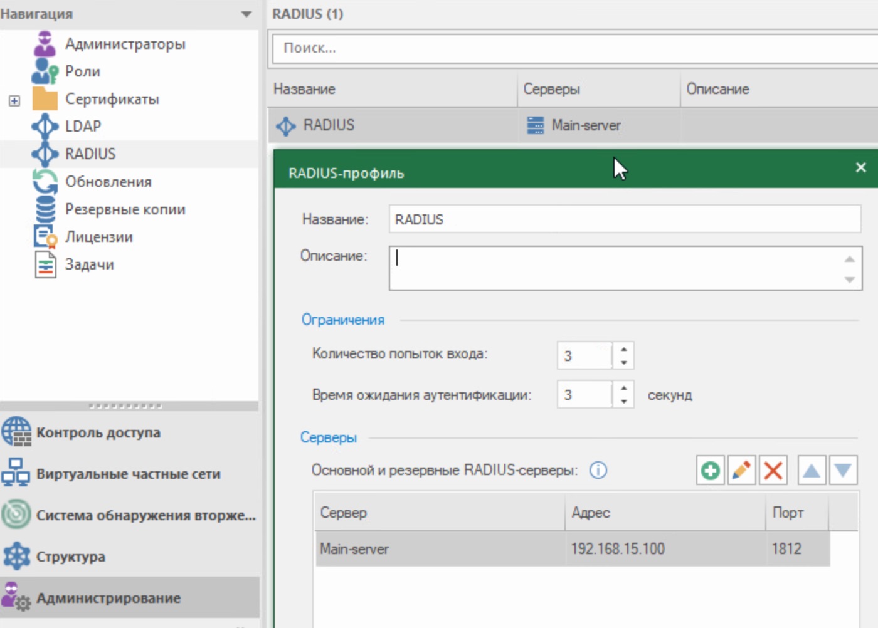Move the server down with the down arrow
Viewport: 878px width, 628px height.
pos(843,470)
